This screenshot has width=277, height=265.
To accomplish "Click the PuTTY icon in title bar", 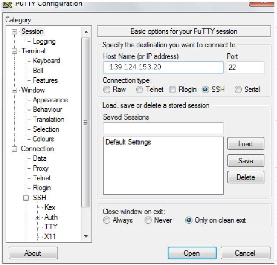I will coord(8,5).
